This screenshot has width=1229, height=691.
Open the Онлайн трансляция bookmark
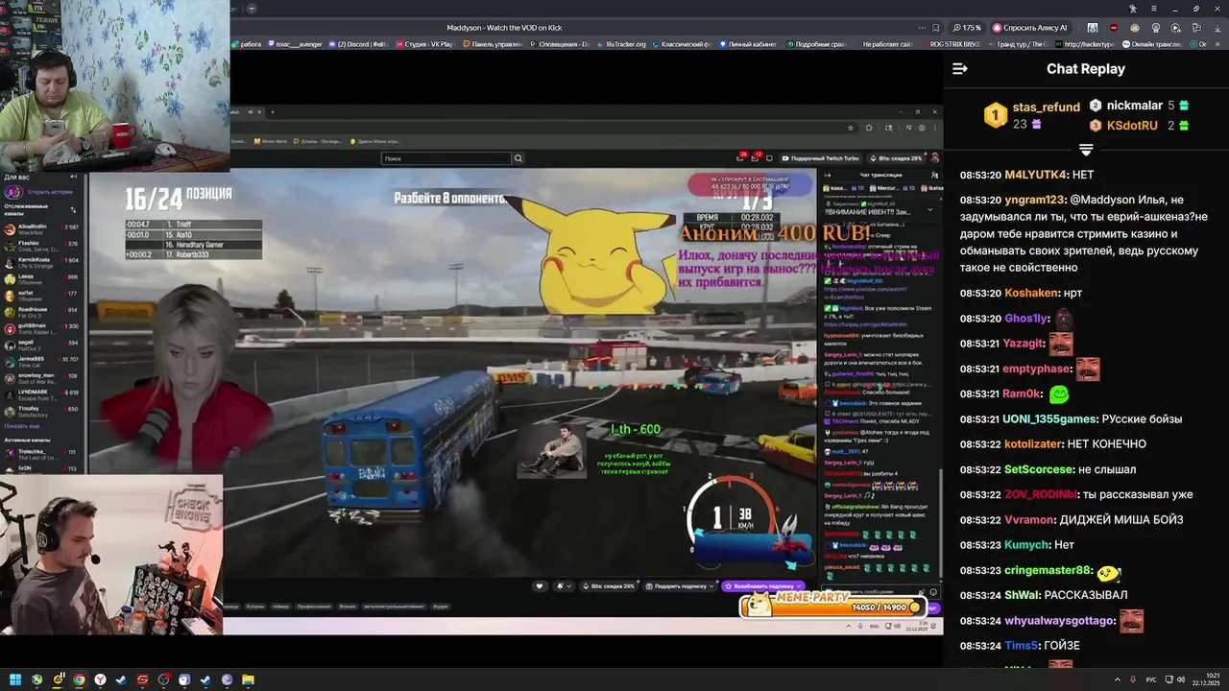1152,44
